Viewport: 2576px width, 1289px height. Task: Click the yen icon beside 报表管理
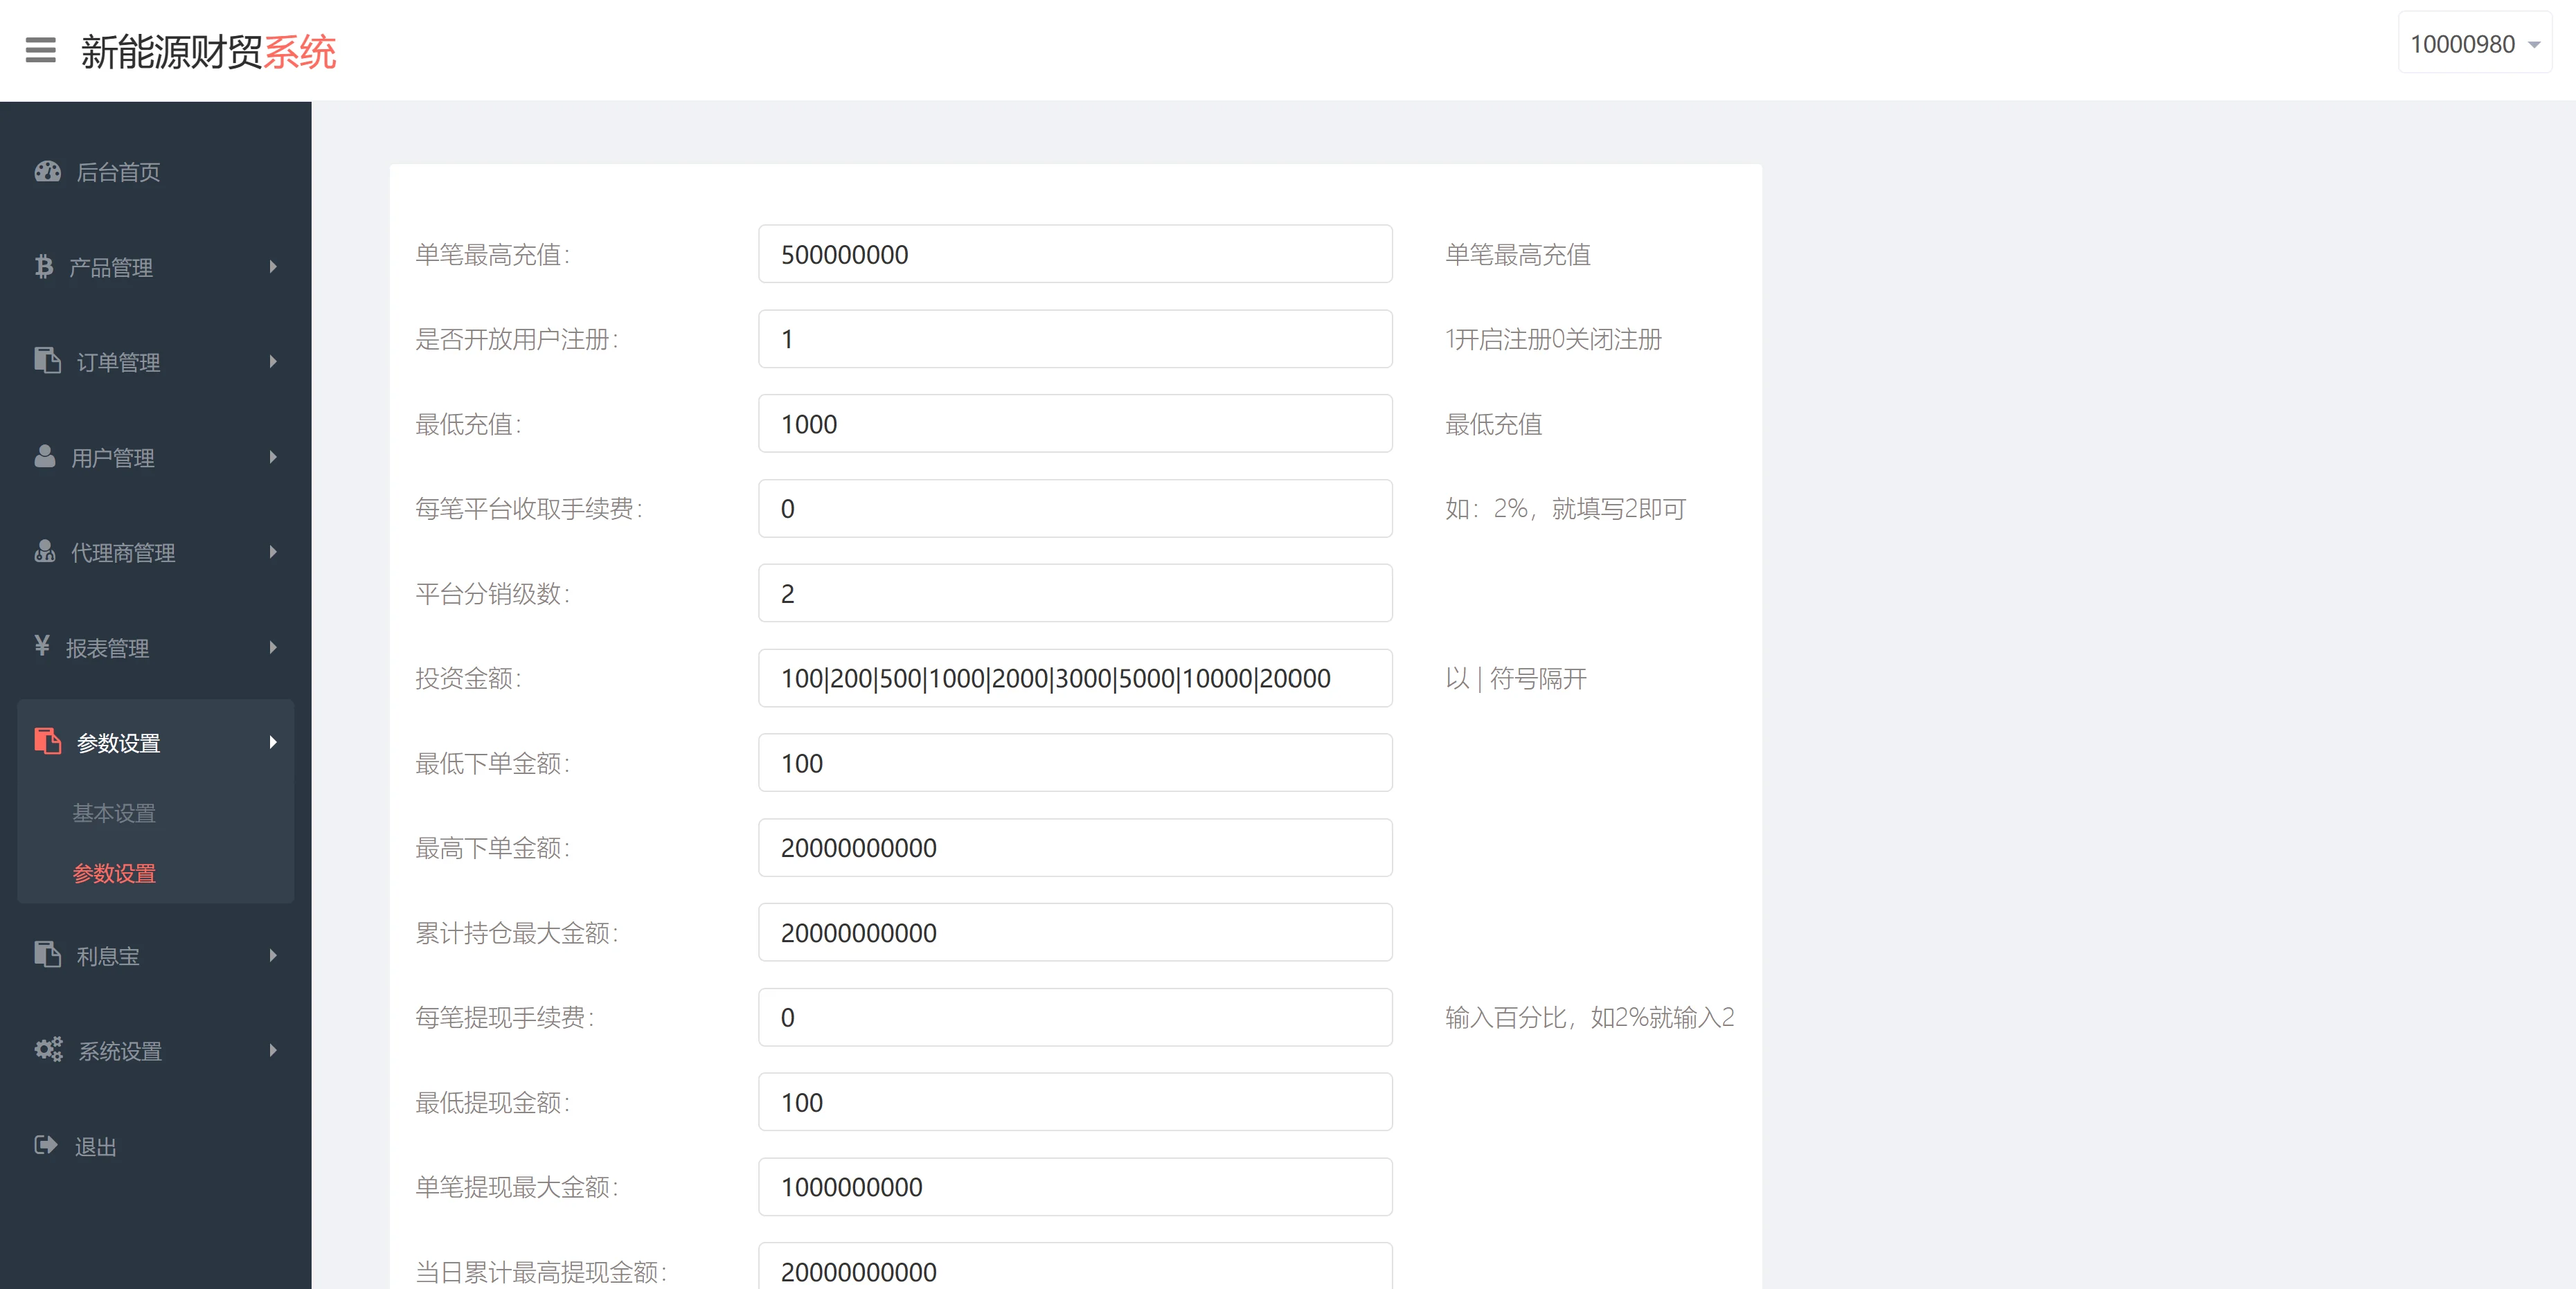click(42, 647)
